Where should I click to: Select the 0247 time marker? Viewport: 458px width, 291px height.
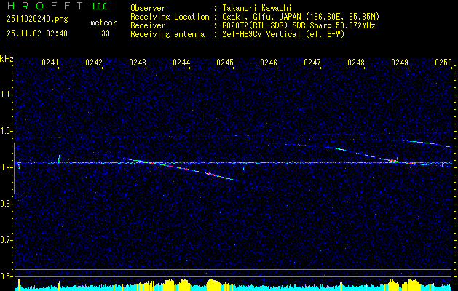[312, 63]
